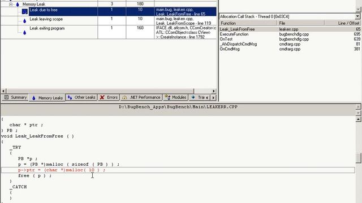The image size is (362, 203).
Task: Select the Leak_LeakFromFree call stack entry
Action: pos(290,29)
